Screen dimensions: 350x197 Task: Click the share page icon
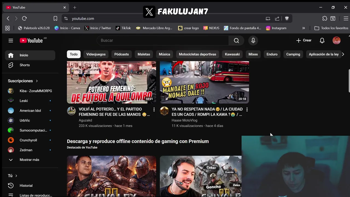(x=277, y=19)
